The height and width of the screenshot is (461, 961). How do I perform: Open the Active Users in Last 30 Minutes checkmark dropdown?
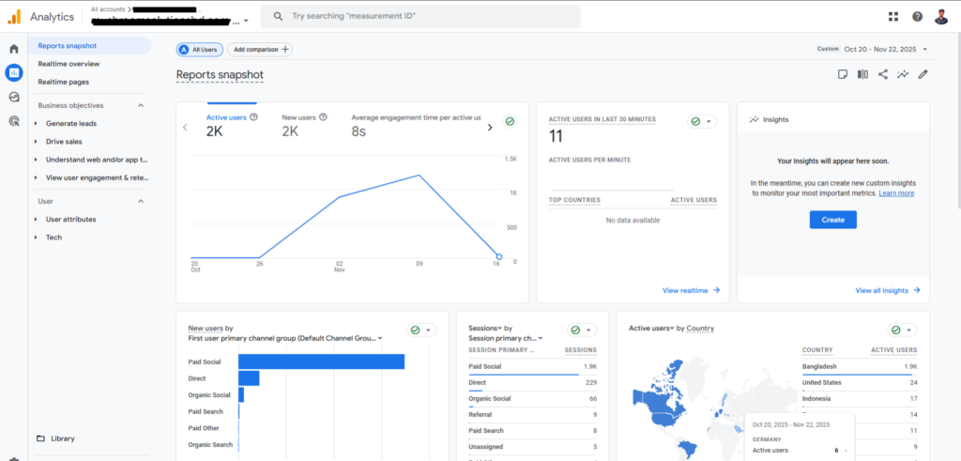[x=701, y=121]
